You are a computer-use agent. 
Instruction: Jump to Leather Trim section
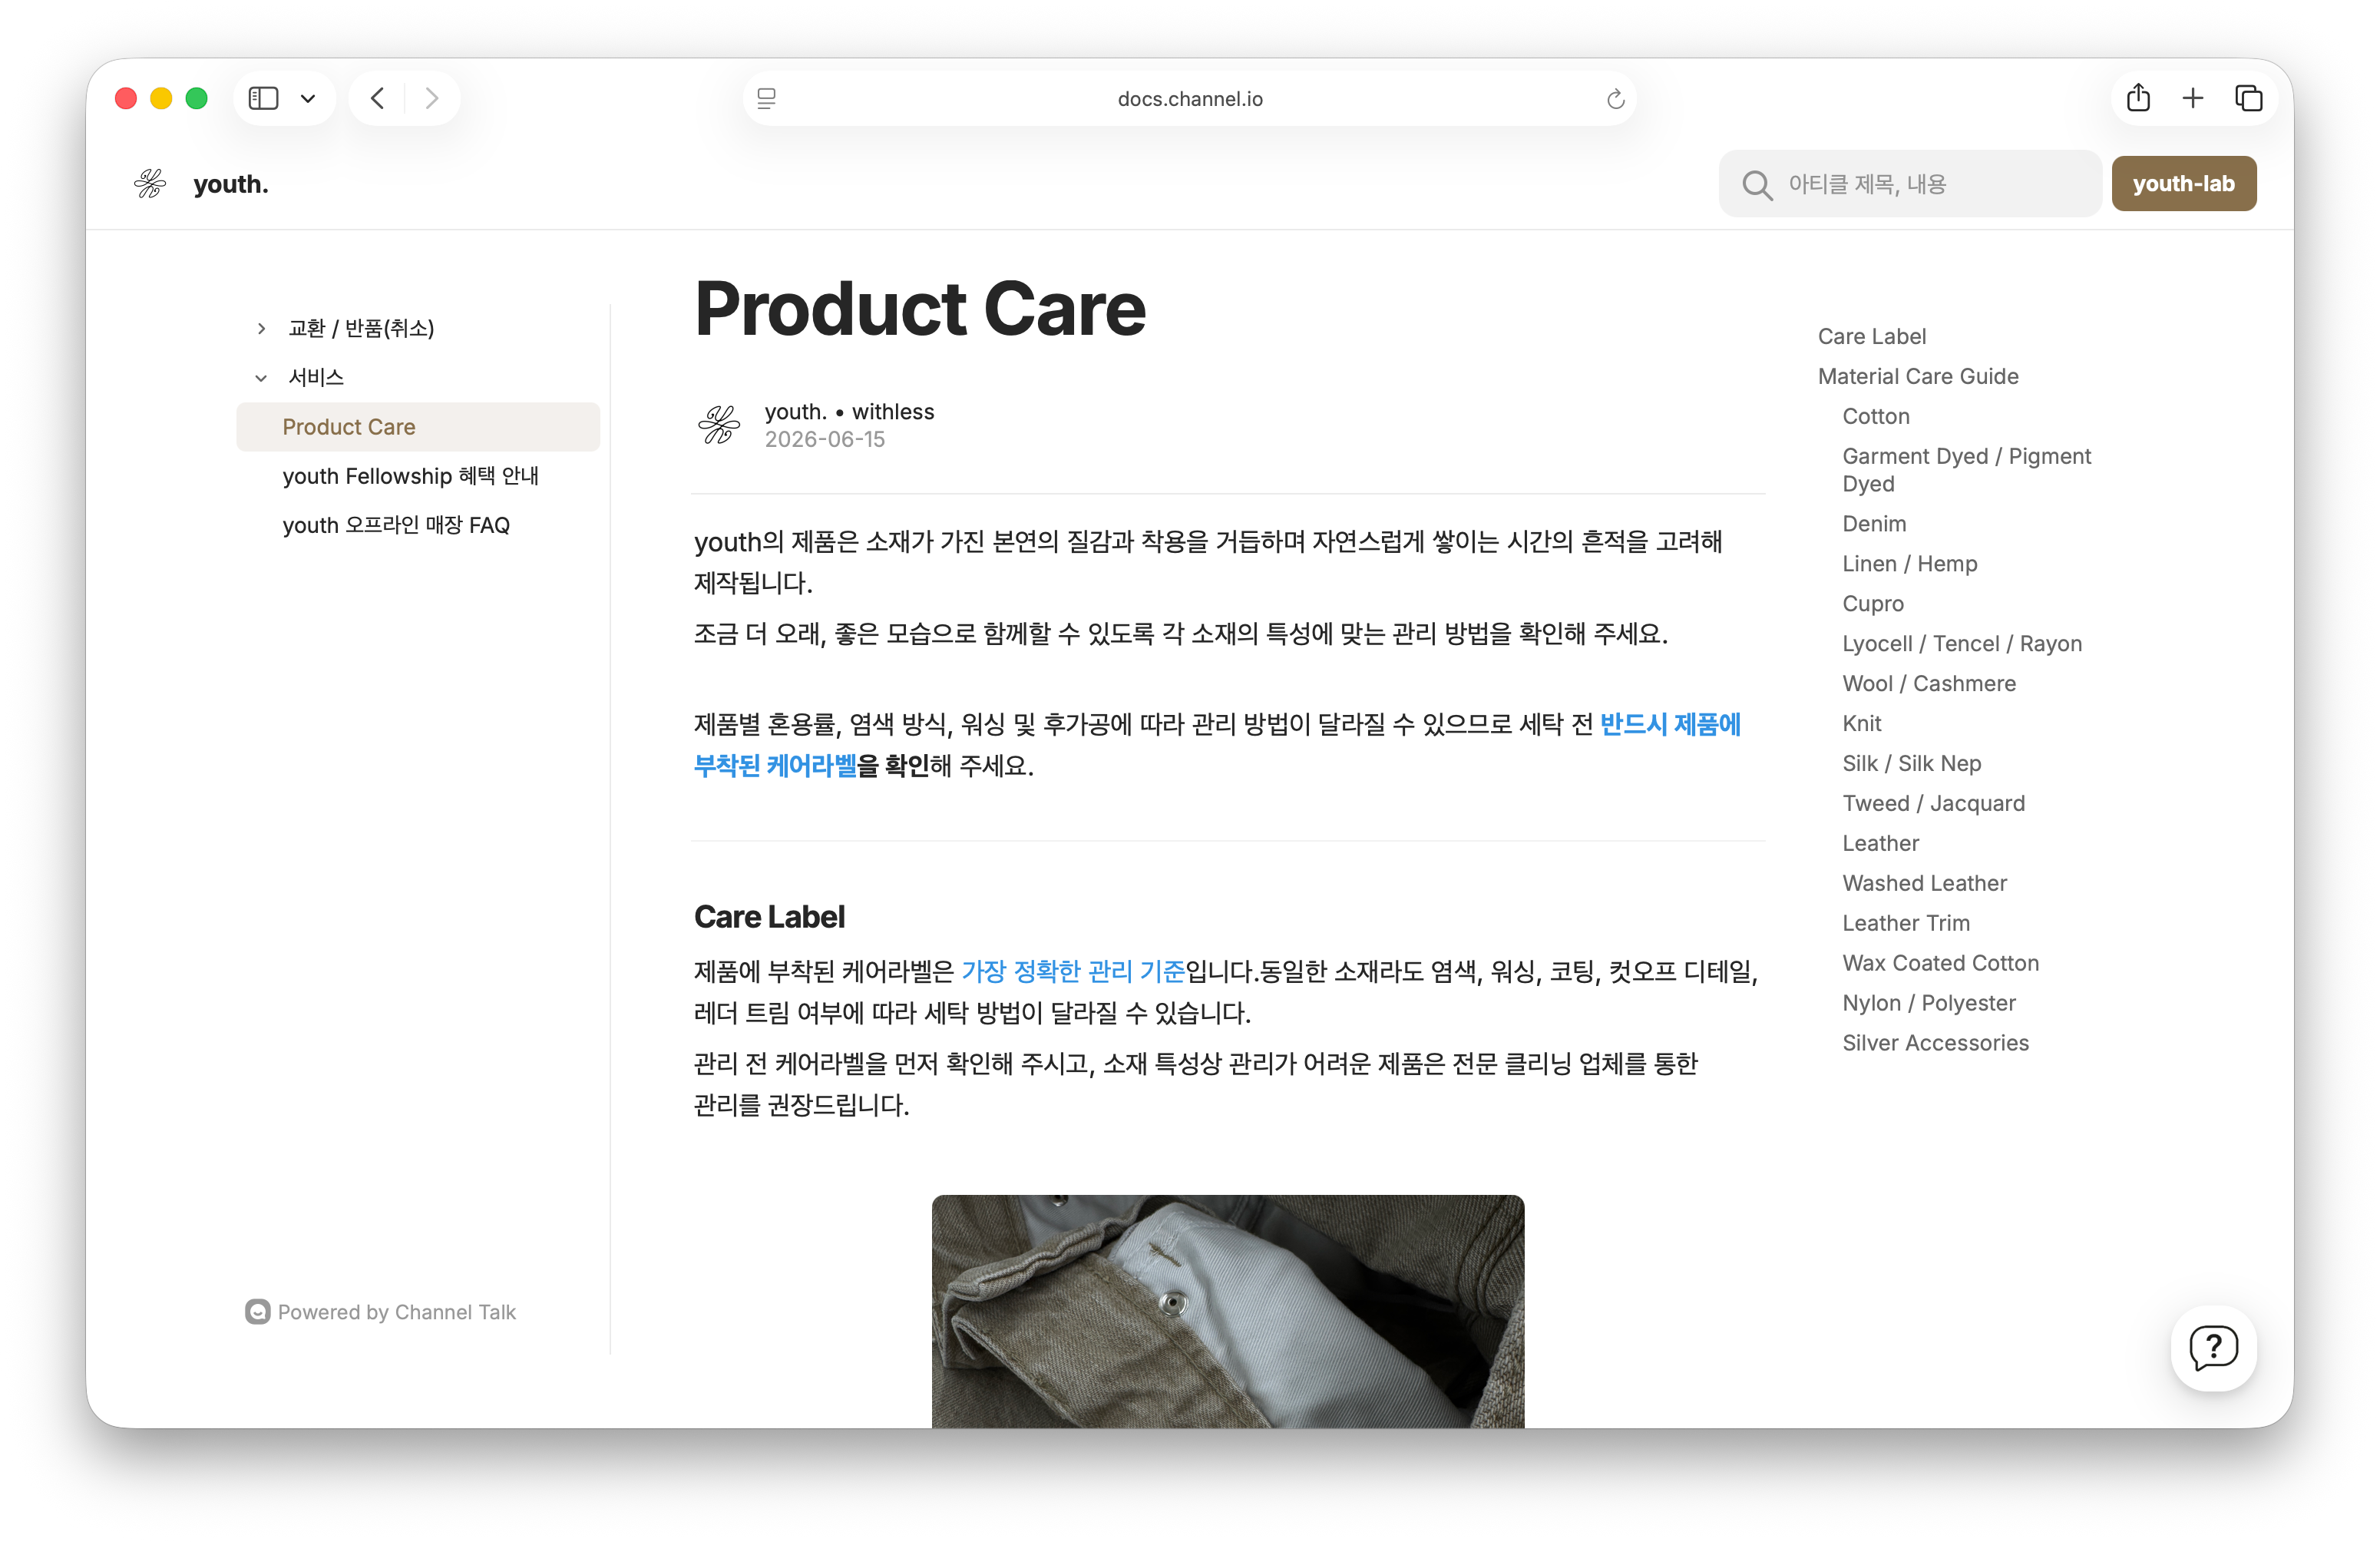(1906, 924)
